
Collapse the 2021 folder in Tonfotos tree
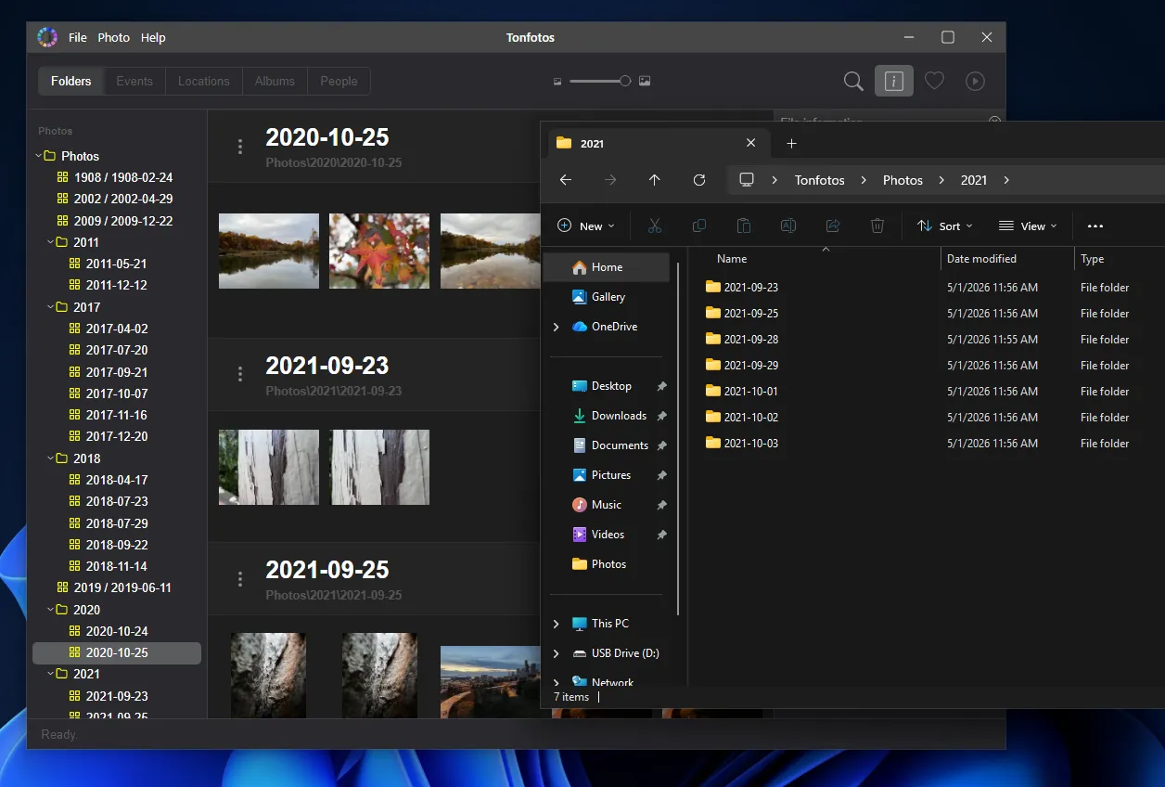(51, 674)
